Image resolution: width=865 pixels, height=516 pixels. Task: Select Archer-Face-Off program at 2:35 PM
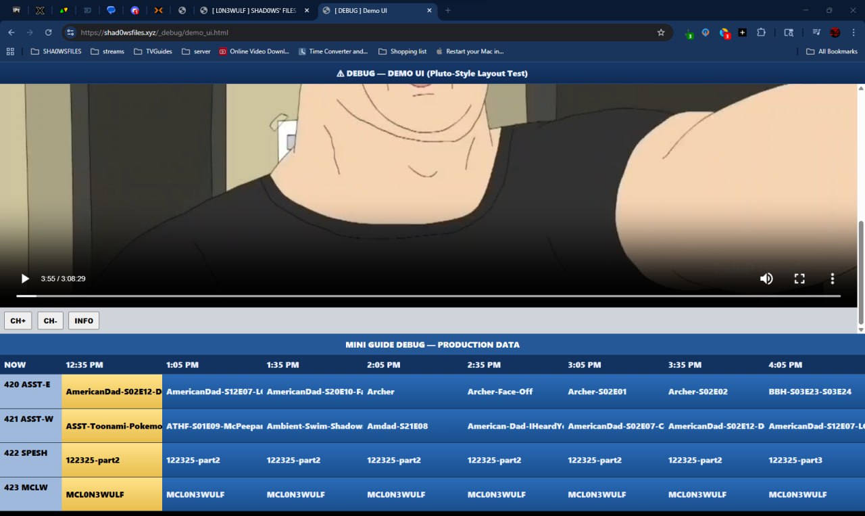(x=499, y=392)
